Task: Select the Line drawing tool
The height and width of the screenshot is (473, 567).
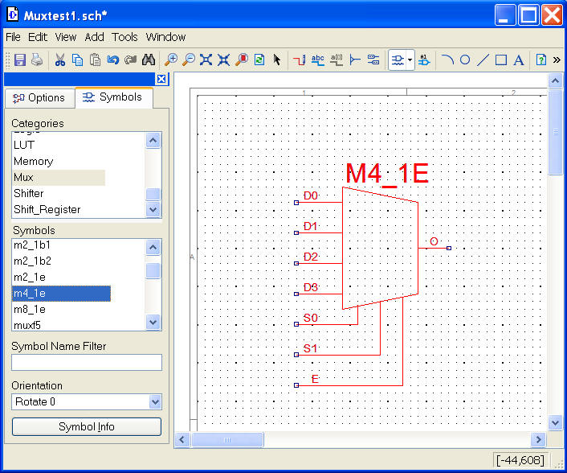Action: point(483,60)
